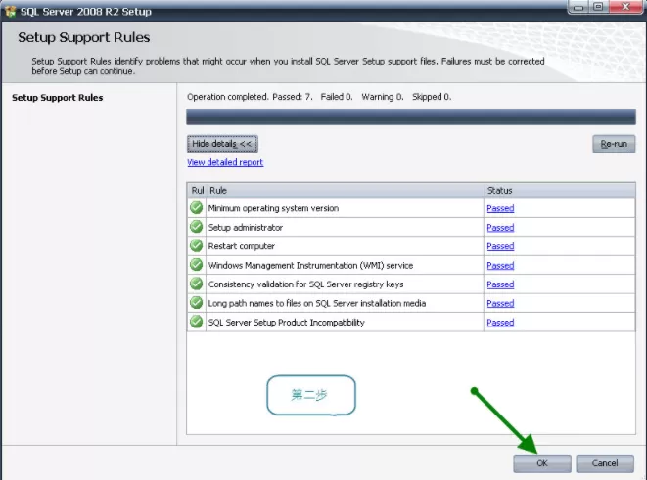647x480 pixels.
Task: Select 'Minimum operating system version' rule text
Action: coord(273,208)
